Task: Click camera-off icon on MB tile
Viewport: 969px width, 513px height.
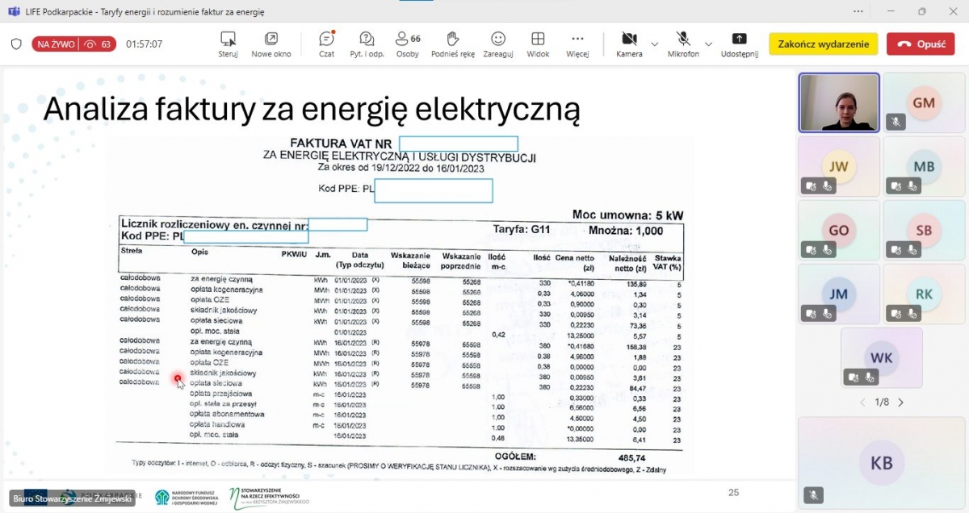Action: tap(896, 186)
